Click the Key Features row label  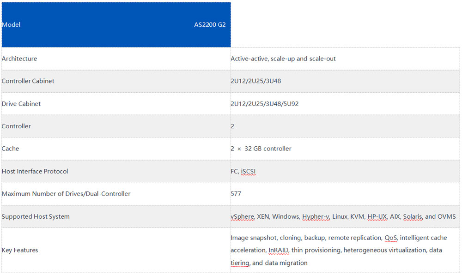20,250
